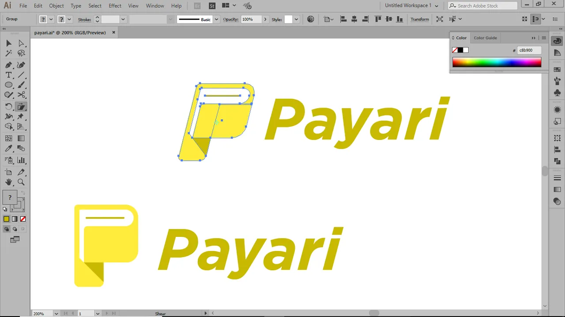This screenshot has height=317, width=565.
Task: Click Vertical Align Top button
Action: point(378,19)
